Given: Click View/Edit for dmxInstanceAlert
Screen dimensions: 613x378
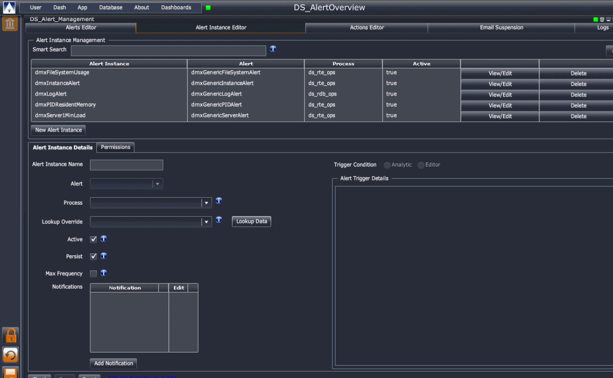Looking at the screenshot, I should tap(500, 84).
